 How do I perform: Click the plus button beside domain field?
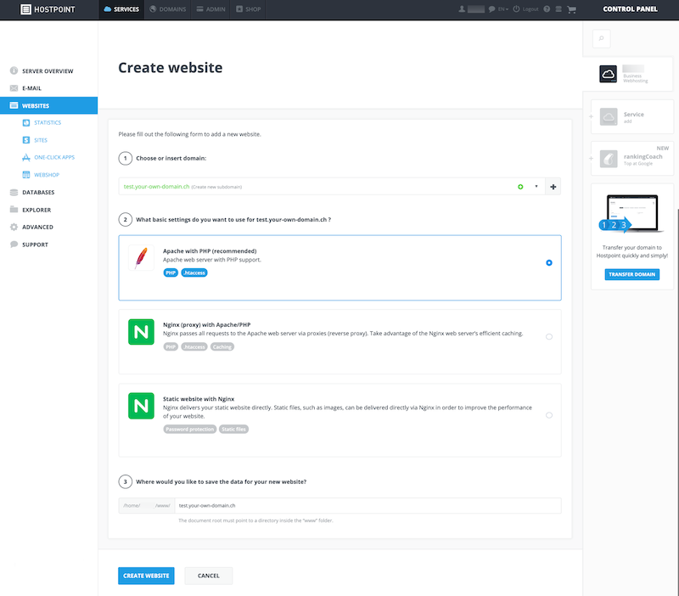coord(553,186)
